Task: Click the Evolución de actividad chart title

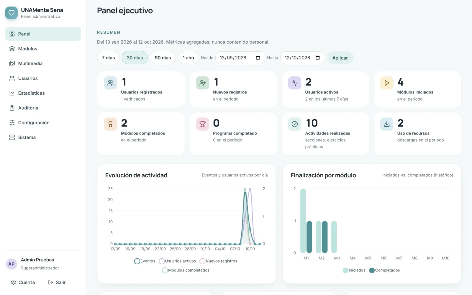Action: tap(136, 175)
